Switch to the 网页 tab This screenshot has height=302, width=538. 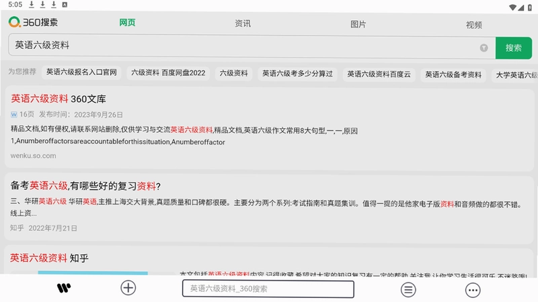coord(127,23)
